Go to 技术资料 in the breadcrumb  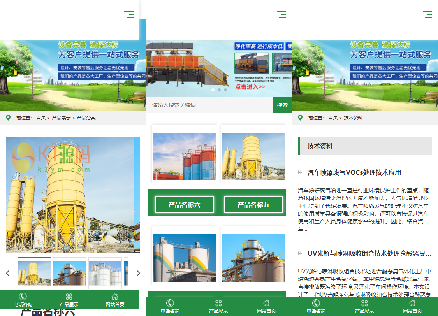(x=353, y=118)
